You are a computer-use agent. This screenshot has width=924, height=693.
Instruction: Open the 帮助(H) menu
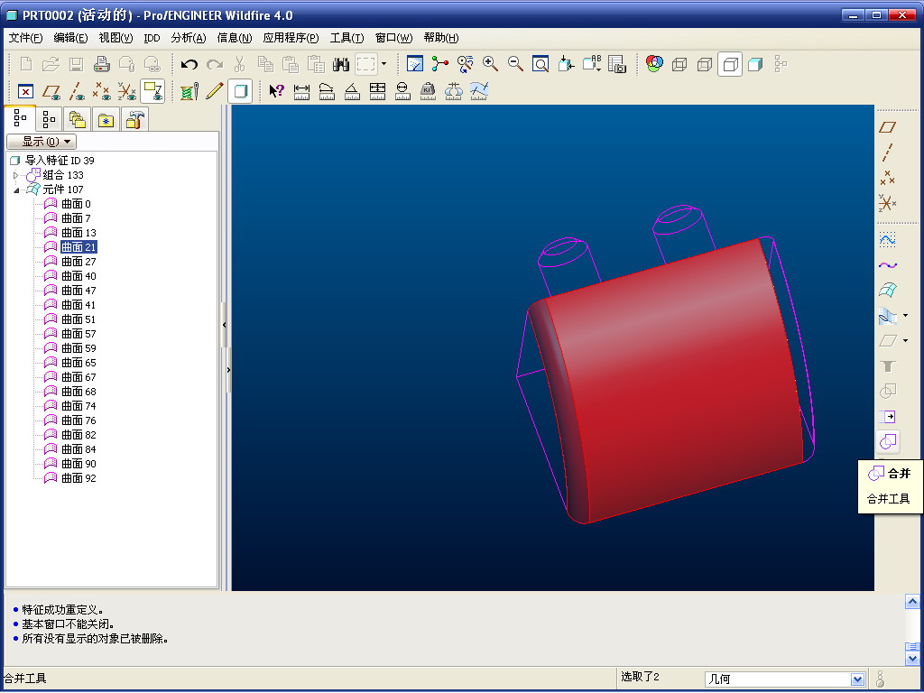(x=440, y=38)
